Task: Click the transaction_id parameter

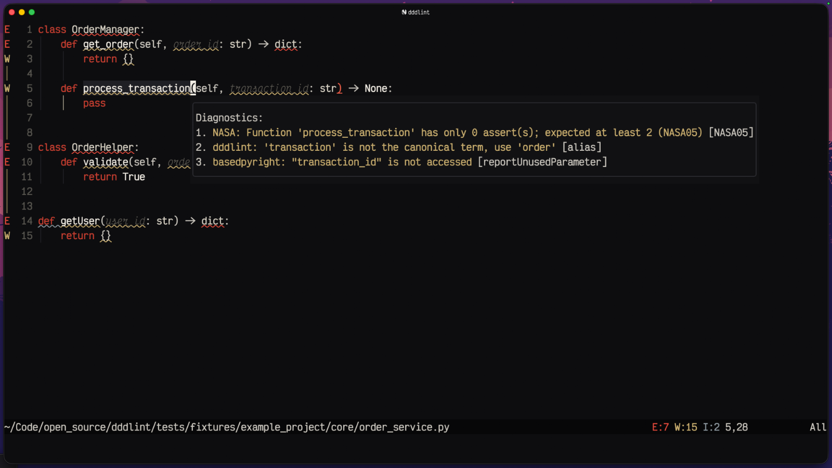Action: (269, 88)
